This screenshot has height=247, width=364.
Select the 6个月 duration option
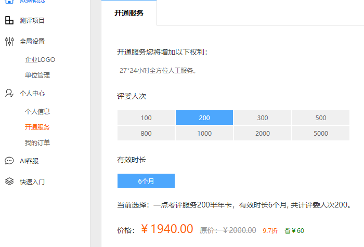point(146,181)
